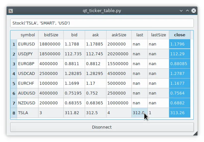Maximize window using the up chevron

coord(187,10)
